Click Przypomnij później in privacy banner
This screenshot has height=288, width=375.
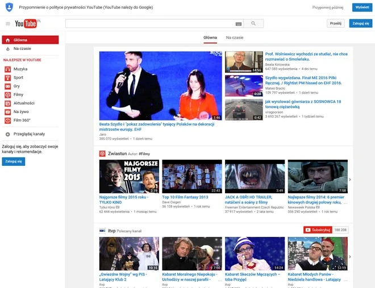328,7
